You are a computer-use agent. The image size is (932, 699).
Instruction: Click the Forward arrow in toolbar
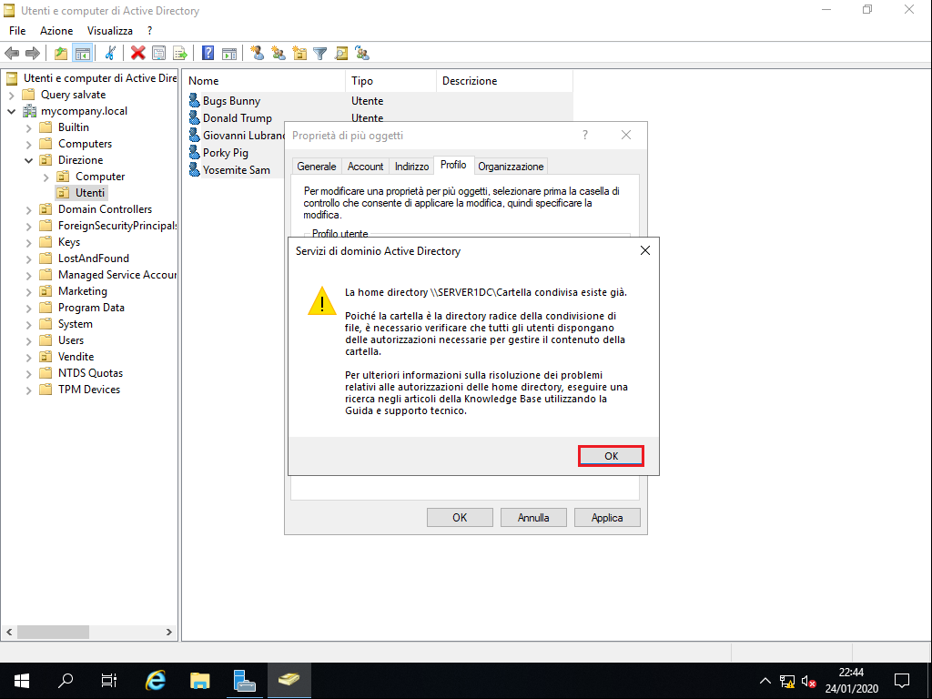click(x=33, y=54)
